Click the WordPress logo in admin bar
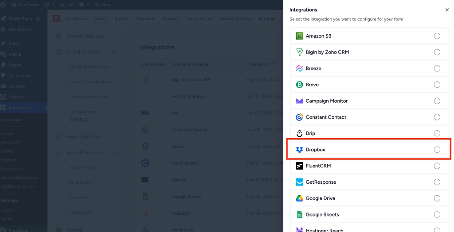The width and height of the screenshot is (454, 232). point(3,4)
